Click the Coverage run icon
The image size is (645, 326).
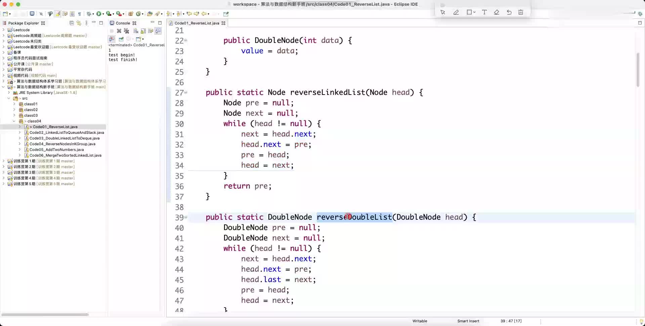109,14
